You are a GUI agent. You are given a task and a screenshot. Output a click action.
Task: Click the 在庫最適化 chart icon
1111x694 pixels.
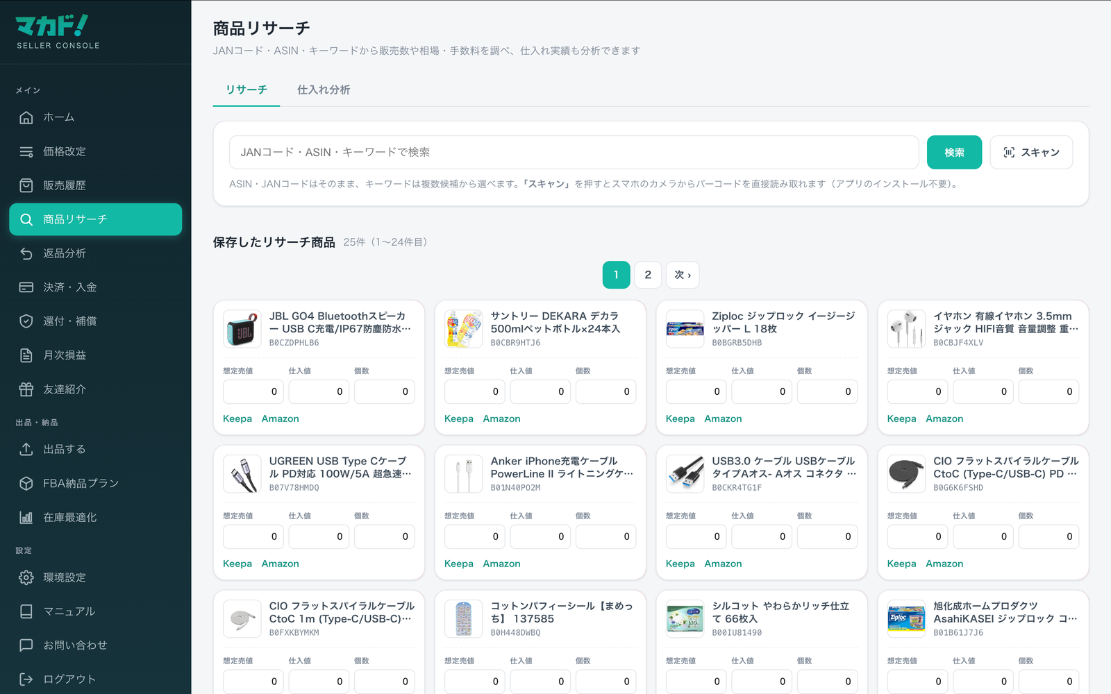coord(26,517)
